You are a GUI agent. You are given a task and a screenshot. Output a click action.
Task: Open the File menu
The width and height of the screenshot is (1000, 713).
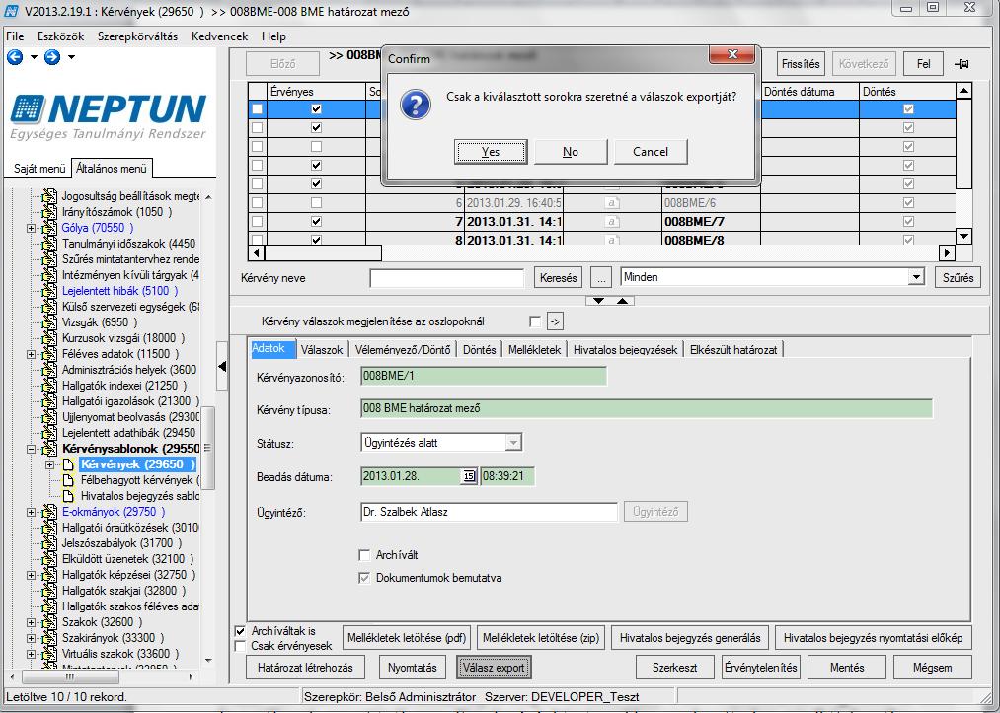tap(15, 36)
